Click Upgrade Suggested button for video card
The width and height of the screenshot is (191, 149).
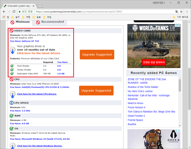(97, 55)
